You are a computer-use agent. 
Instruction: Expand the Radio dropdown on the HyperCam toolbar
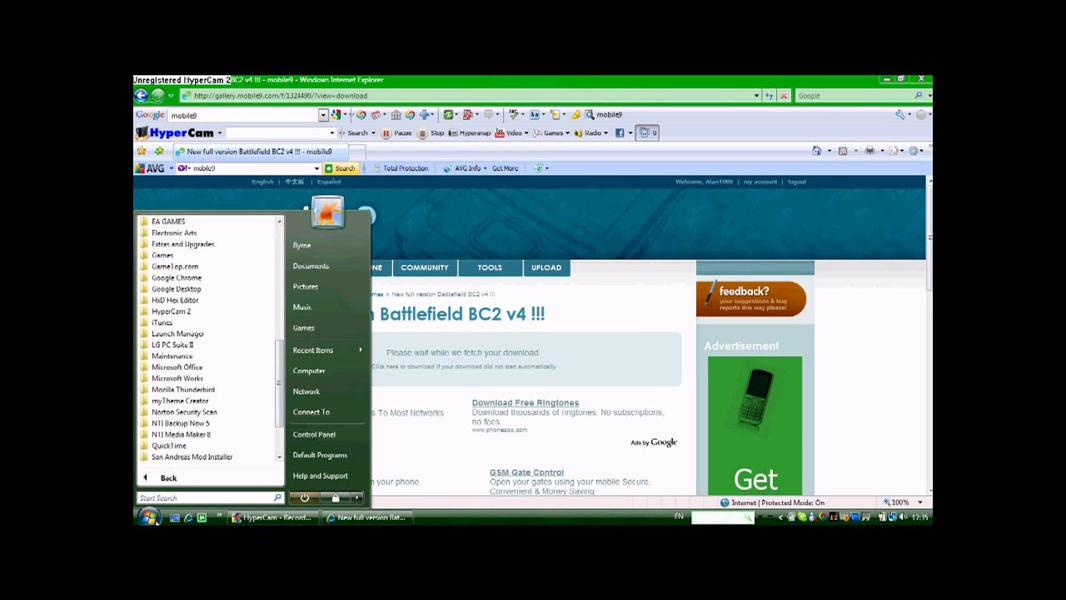605,133
